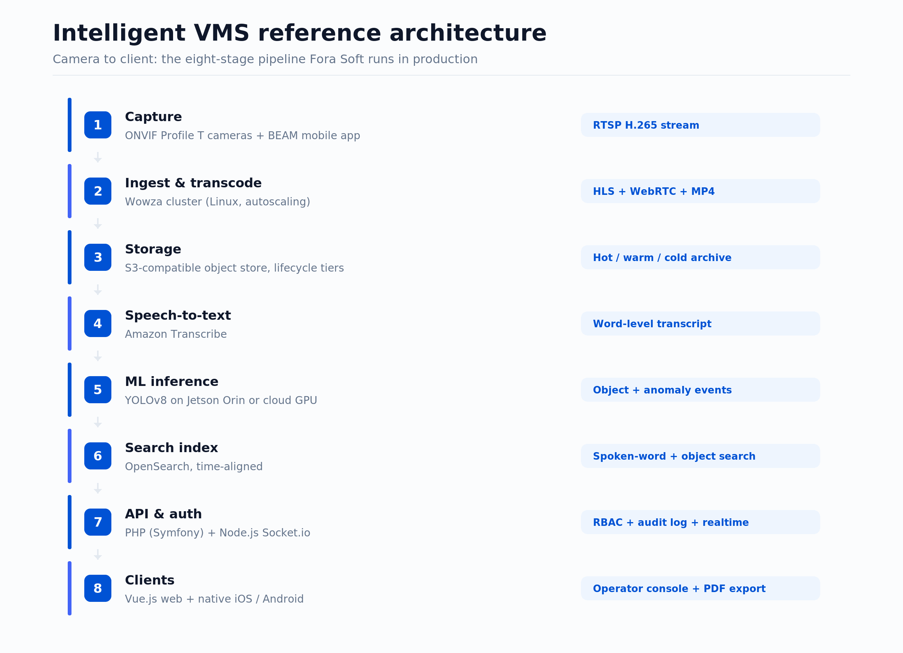Click the 'Clients' stage heading
The width and height of the screenshot is (903, 653).
tap(150, 580)
